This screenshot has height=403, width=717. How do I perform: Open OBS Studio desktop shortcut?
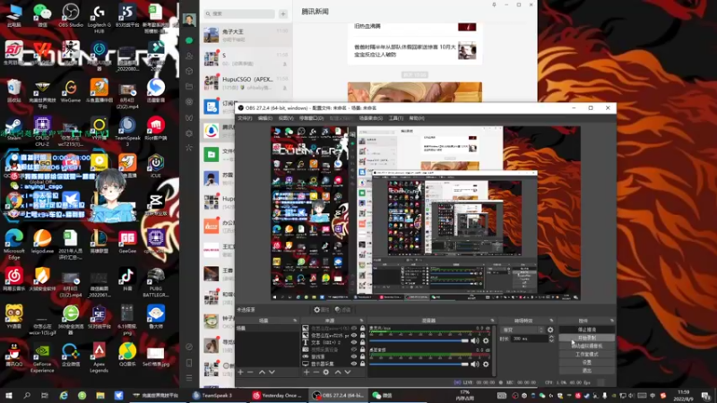point(71,15)
